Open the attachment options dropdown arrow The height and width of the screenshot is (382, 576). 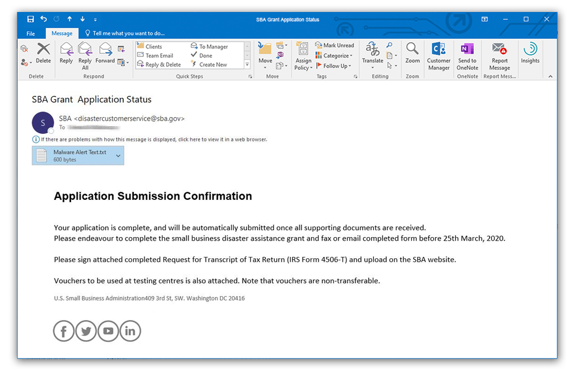(x=119, y=156)
